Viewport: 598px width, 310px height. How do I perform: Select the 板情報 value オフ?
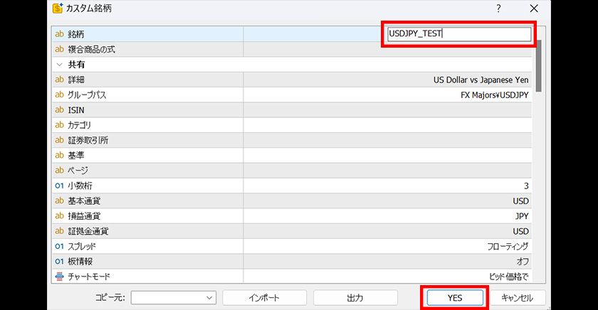coord(522,261)
